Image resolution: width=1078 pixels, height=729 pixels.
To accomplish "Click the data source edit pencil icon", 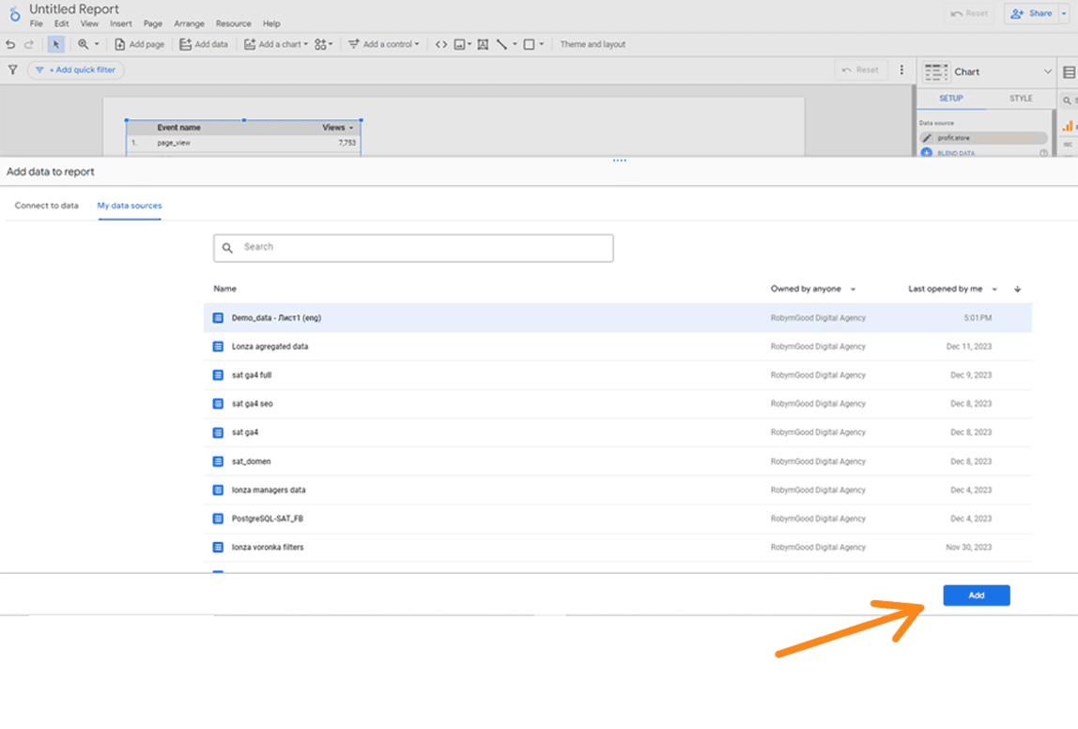I will [927, 138].
